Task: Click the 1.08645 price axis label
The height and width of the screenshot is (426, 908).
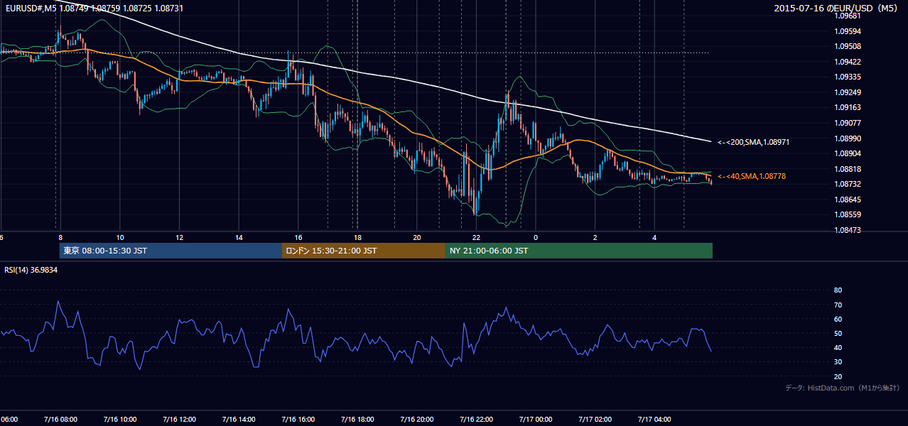Action: (x=848, y=200)
